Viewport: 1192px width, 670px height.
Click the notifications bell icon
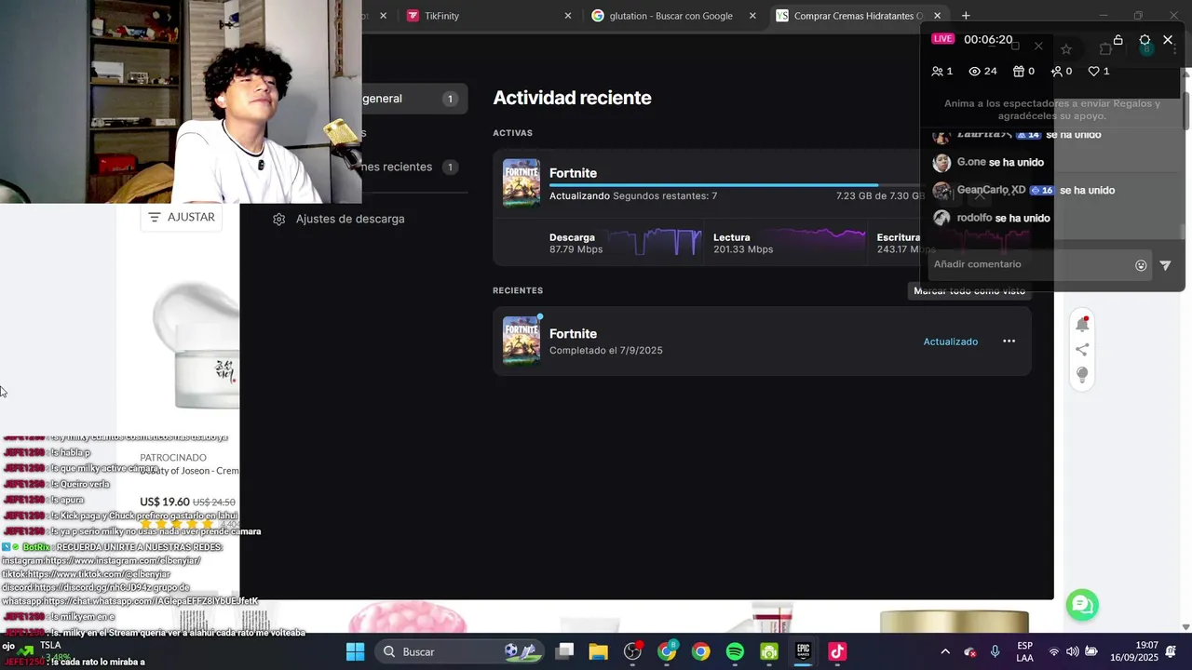pos(1082,324)
